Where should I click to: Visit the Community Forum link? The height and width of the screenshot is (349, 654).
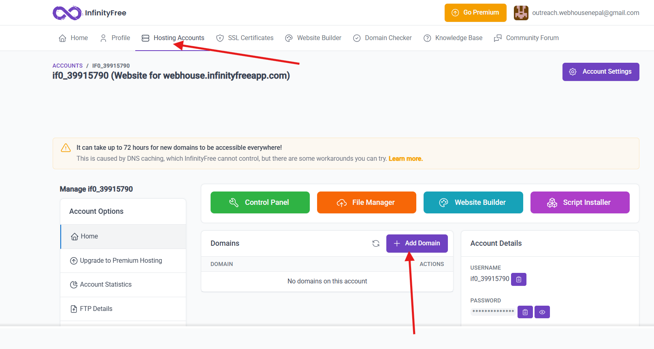[x=526, y=38]
